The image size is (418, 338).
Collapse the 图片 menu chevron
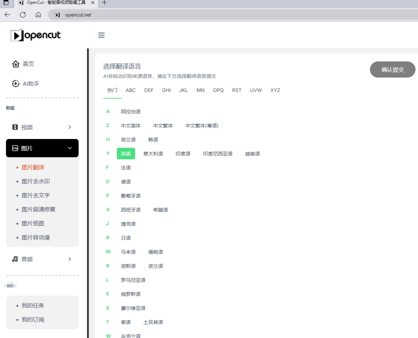click(x=70, y=148)
